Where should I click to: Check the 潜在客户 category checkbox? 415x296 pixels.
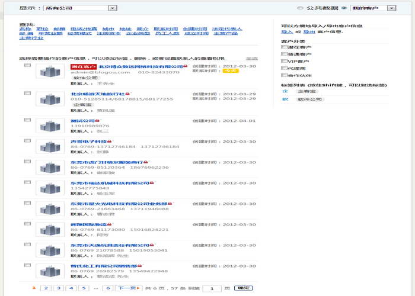coord(284,47)
